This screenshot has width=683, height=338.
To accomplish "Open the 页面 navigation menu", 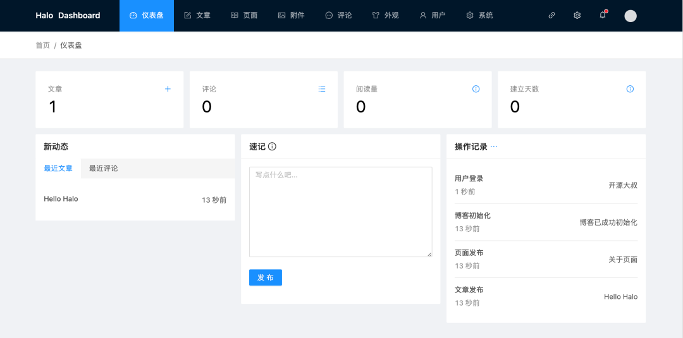I will (244, 16).
